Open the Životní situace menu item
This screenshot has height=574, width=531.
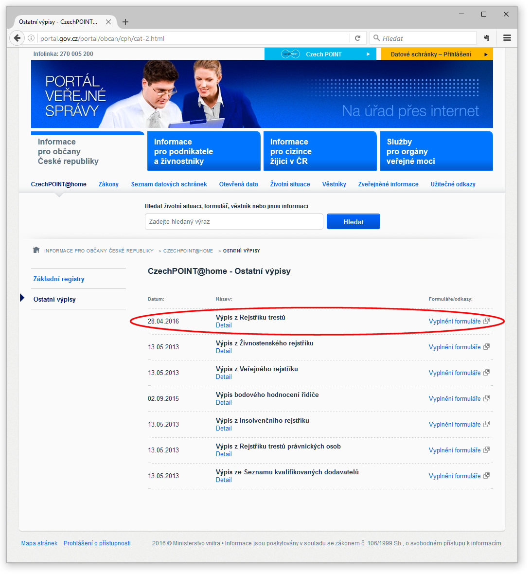point(290,184)
